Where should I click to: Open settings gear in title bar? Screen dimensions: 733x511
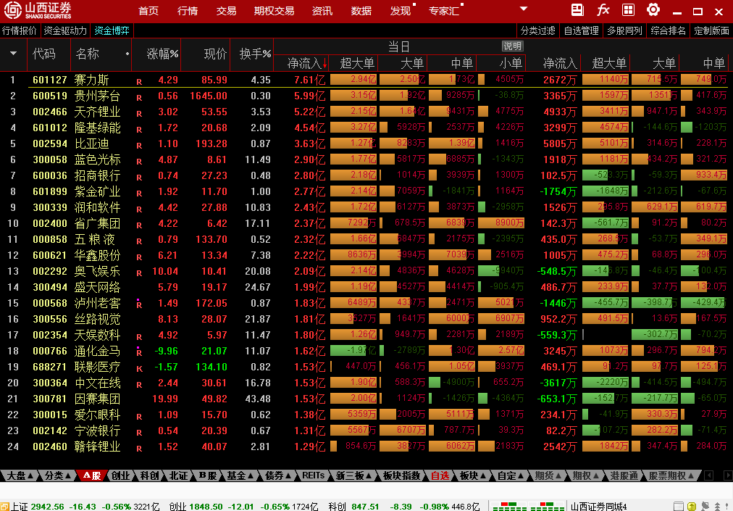tap(653, 10)
